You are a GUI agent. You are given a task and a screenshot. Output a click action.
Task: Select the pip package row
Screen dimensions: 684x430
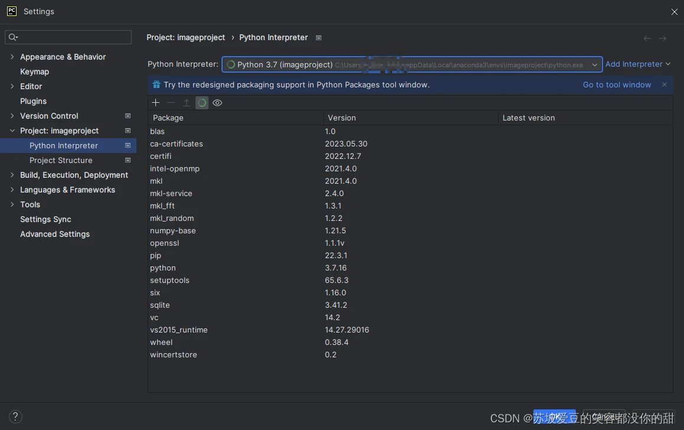(411, 256)
